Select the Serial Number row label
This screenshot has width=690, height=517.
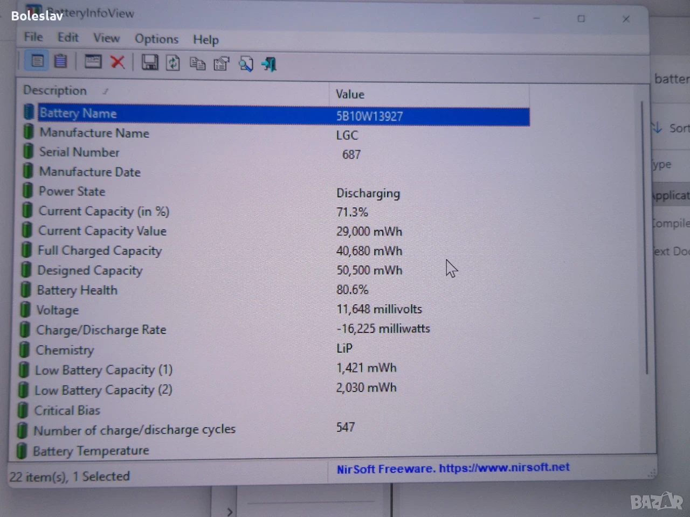79,152
